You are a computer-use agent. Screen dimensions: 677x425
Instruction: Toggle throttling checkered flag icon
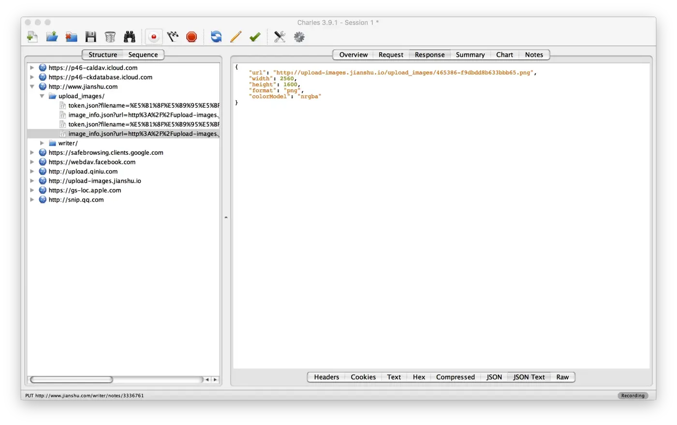click(x=173, y=37)
